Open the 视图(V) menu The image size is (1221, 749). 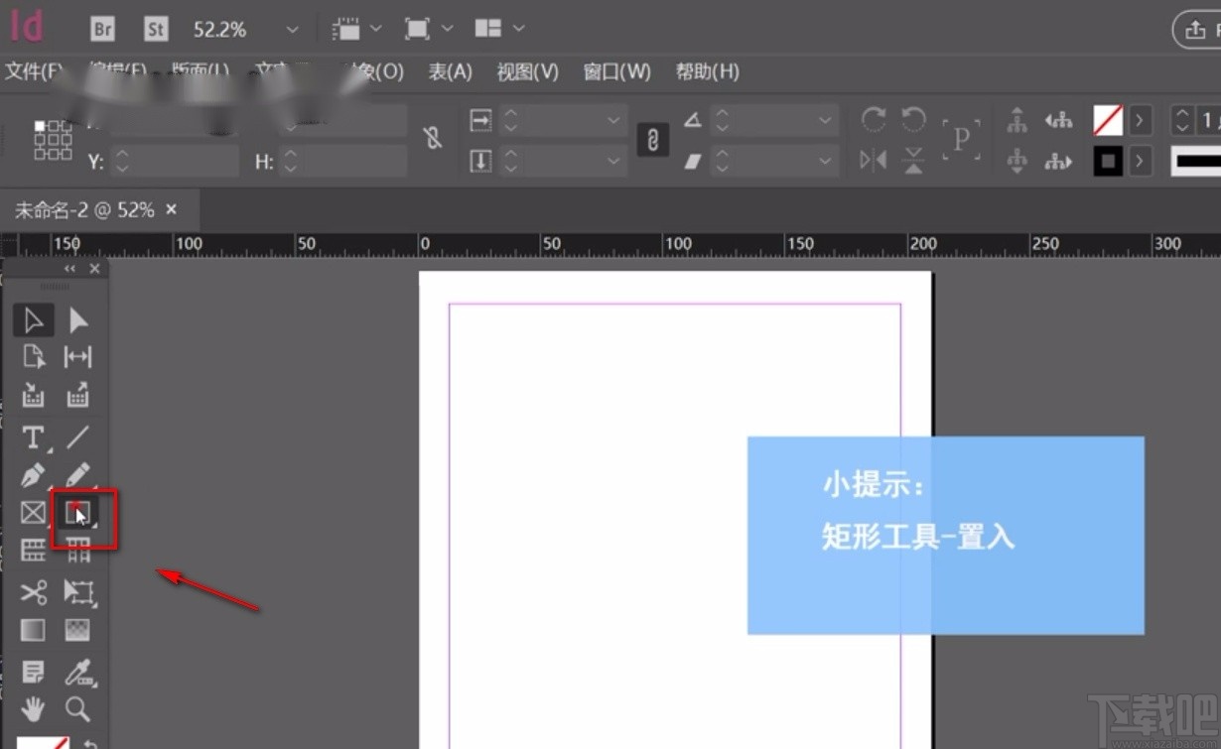[x=527, y=71]
